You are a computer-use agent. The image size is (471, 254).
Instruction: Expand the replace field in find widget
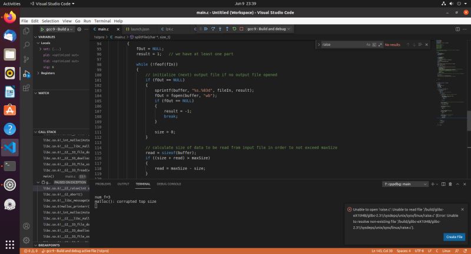pyautogui.click(x=319, y=45)
